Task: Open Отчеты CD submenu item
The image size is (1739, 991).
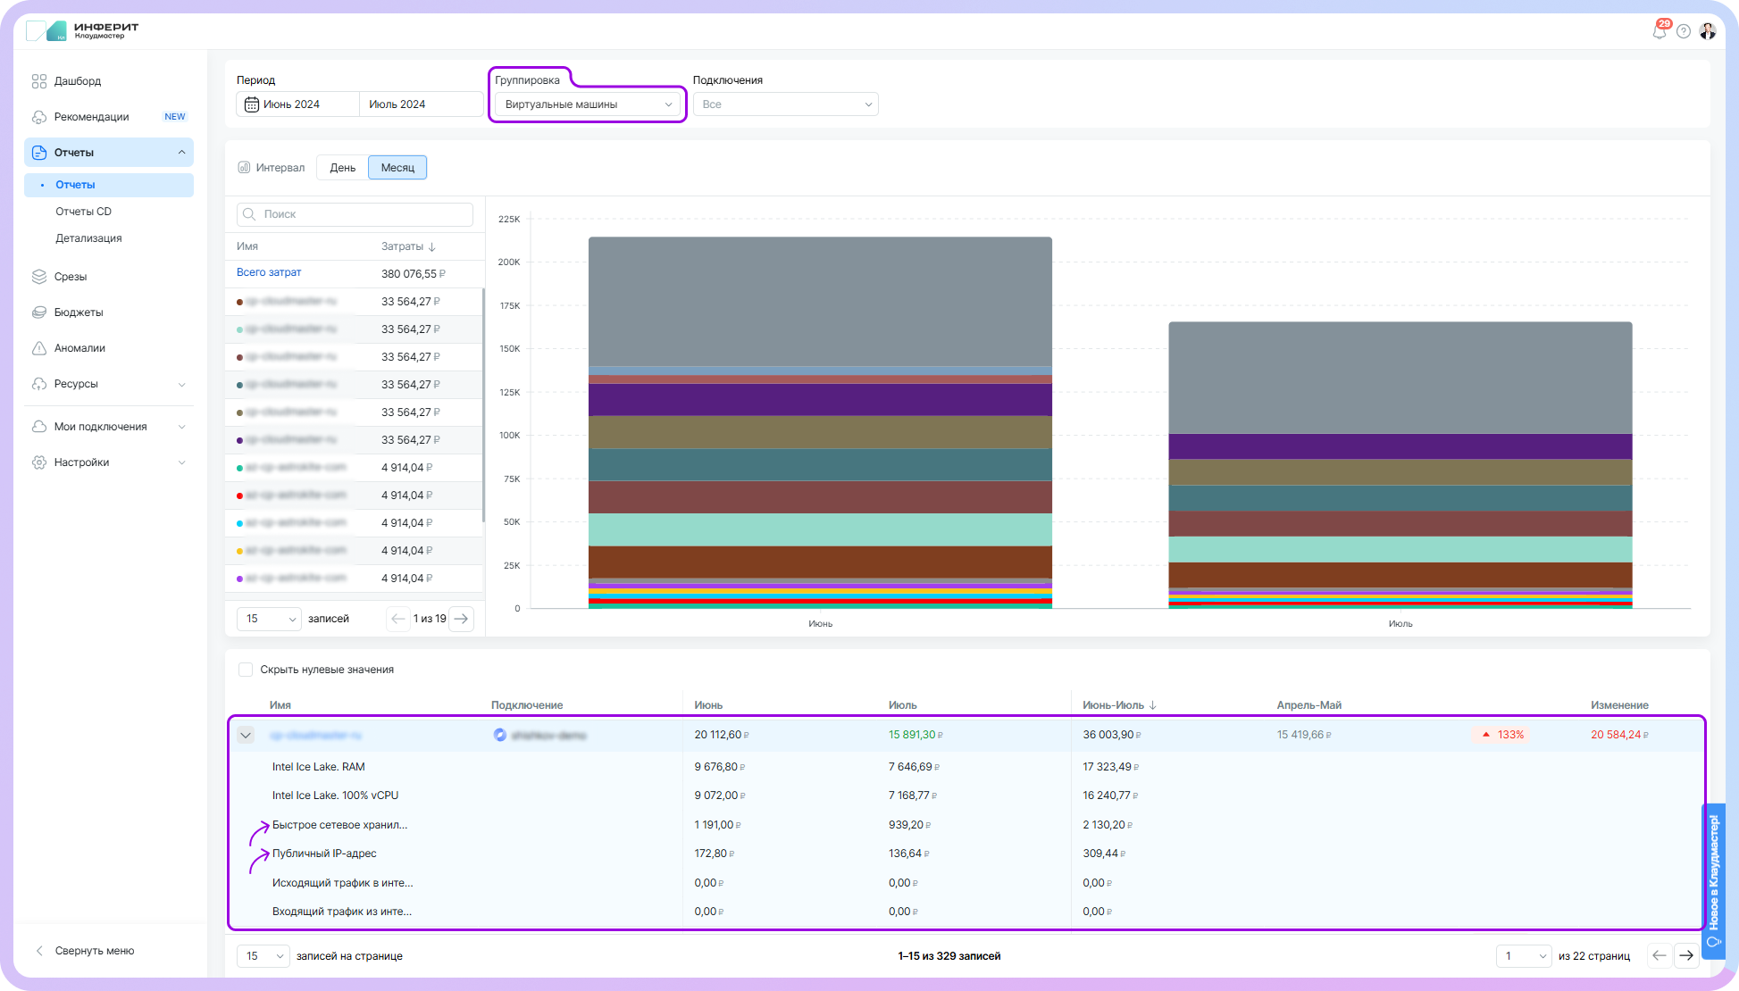Action: pyautogui.click(x=83, y=212)
